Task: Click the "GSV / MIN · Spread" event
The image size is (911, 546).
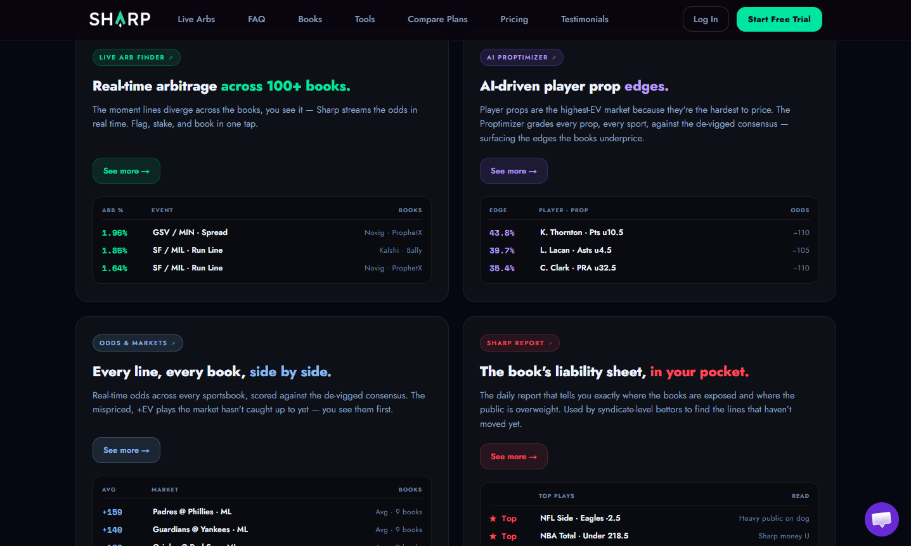Action: [190, 232]
